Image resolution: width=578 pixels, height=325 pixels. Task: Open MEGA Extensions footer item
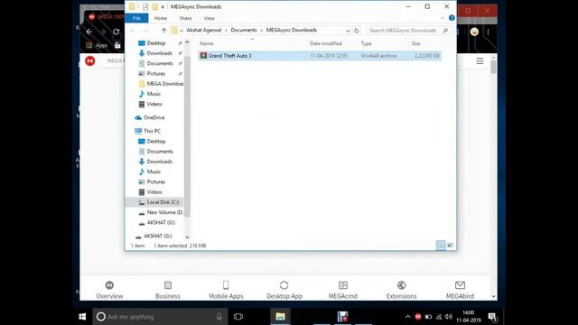401,290
